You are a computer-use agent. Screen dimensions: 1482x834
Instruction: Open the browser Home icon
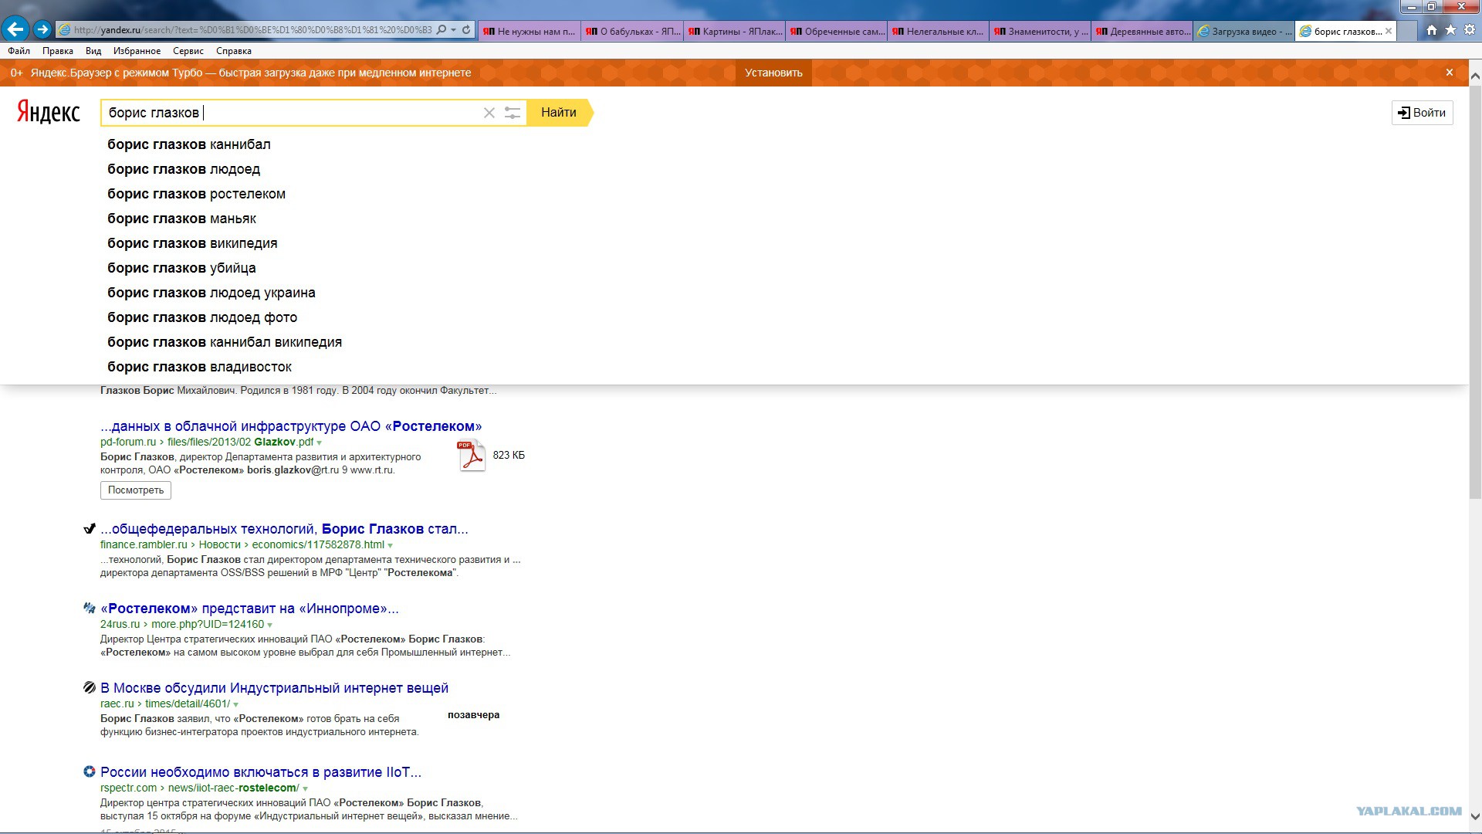1432,30
